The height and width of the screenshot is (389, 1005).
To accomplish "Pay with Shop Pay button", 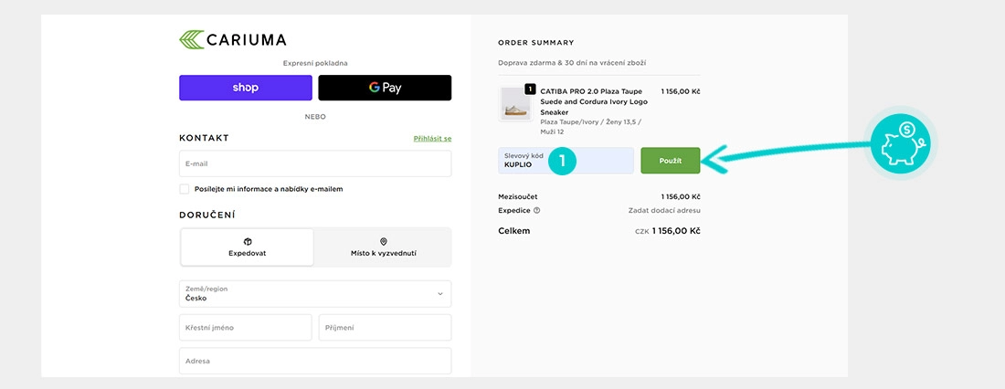I will 246,88.
